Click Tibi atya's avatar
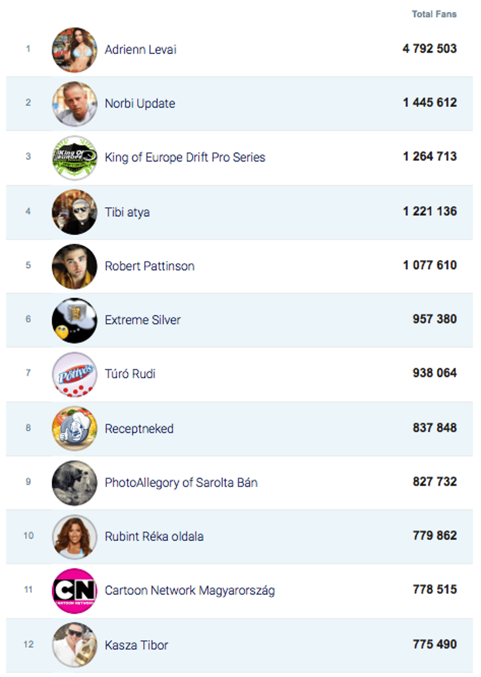Image resolution: width=481 pixels, height=677 pixels. pyautogui.click(x=74, y=212)
